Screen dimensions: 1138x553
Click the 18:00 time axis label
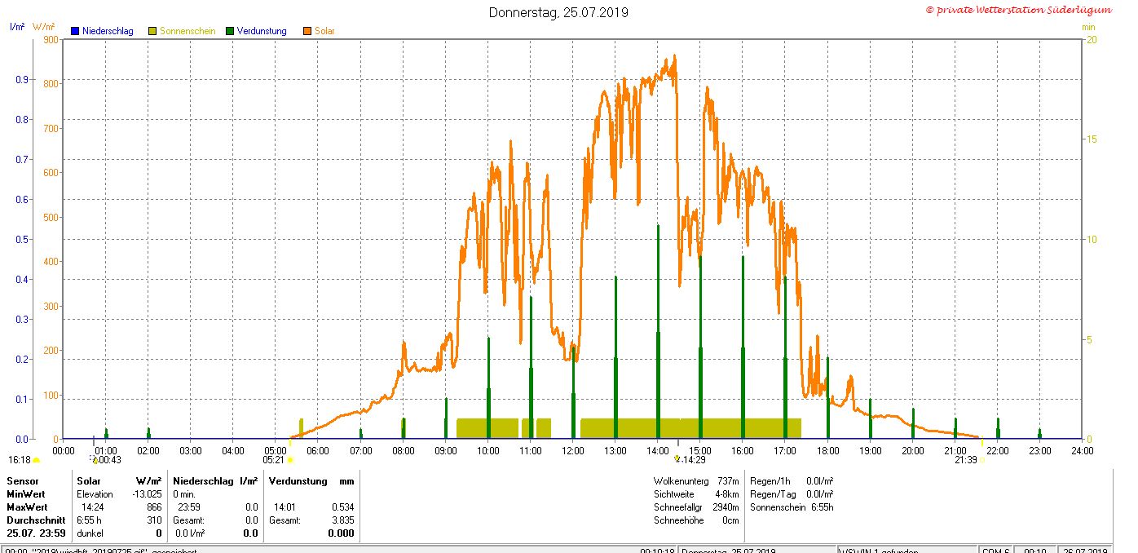tap(828, 450)
